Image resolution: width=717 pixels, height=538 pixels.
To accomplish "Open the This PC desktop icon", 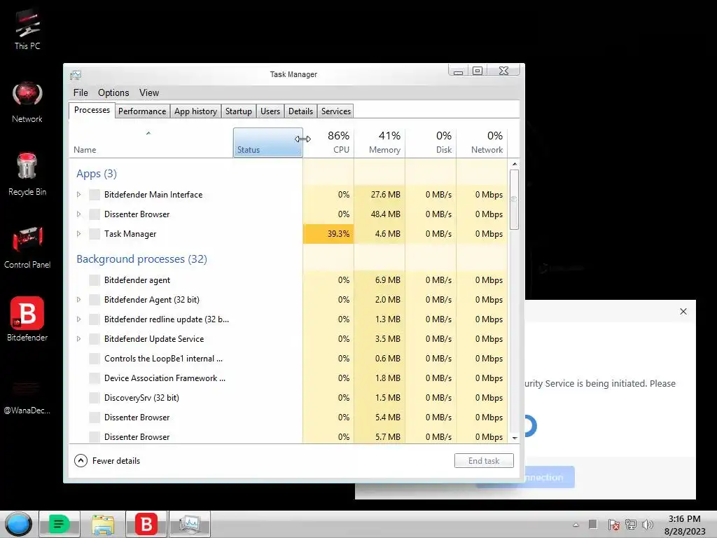I will pos(27,29).
